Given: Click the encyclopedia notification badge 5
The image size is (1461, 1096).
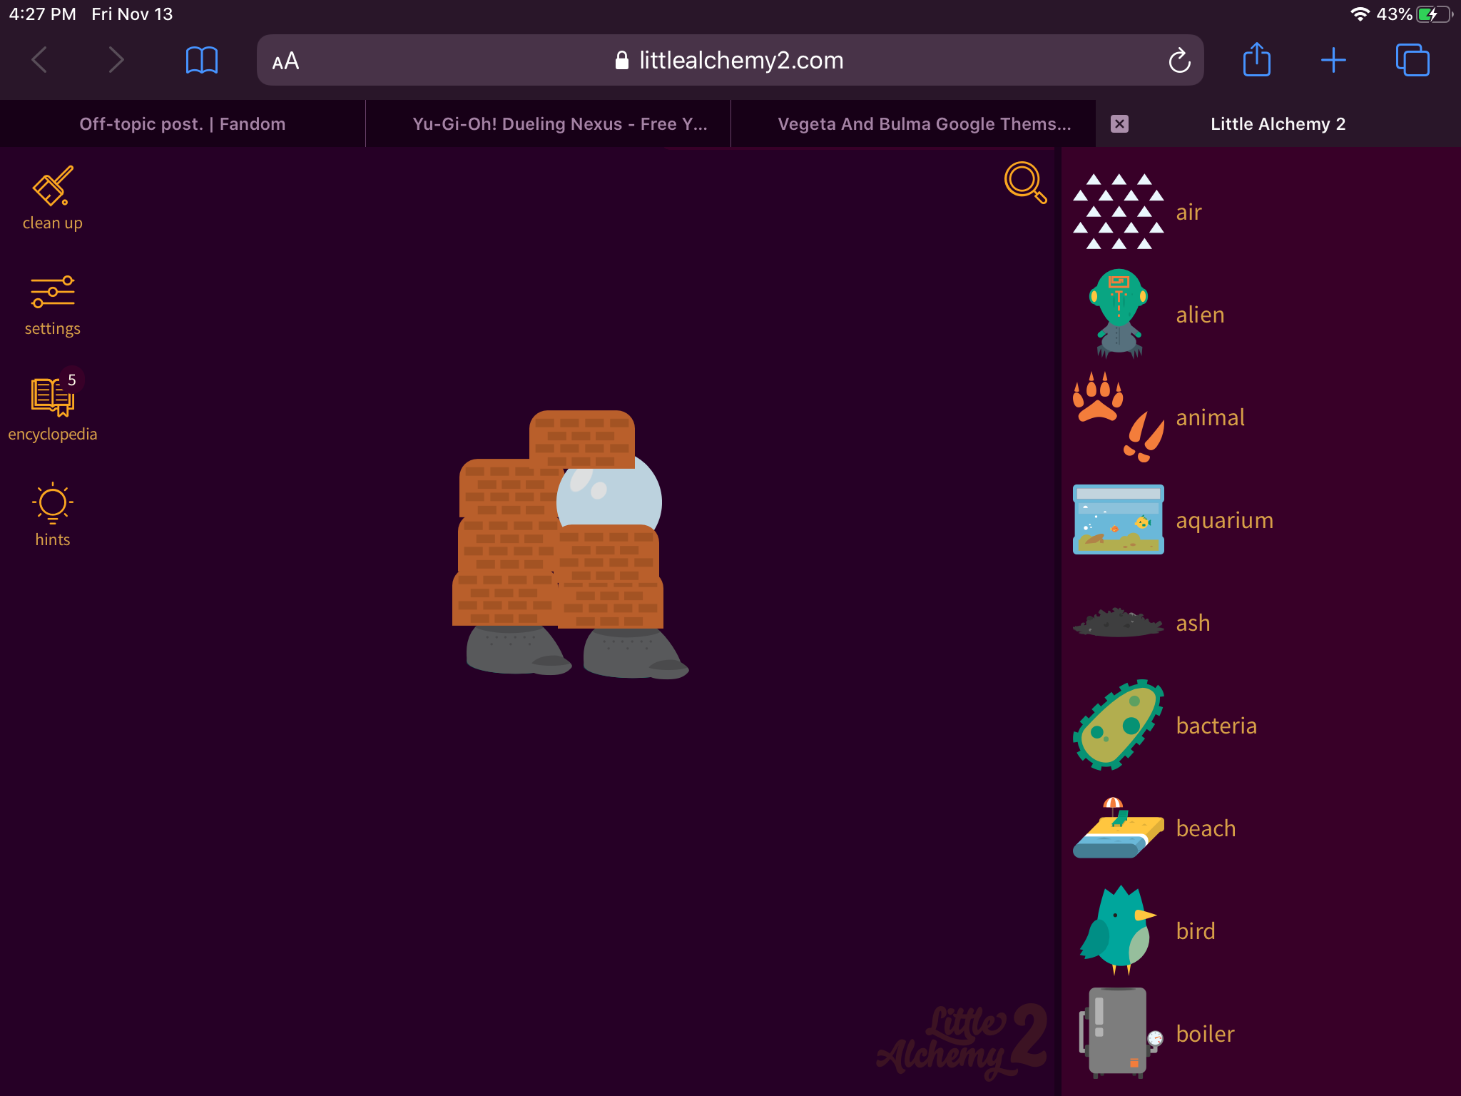Looking at the screenshot, I should tap(73, 379).
